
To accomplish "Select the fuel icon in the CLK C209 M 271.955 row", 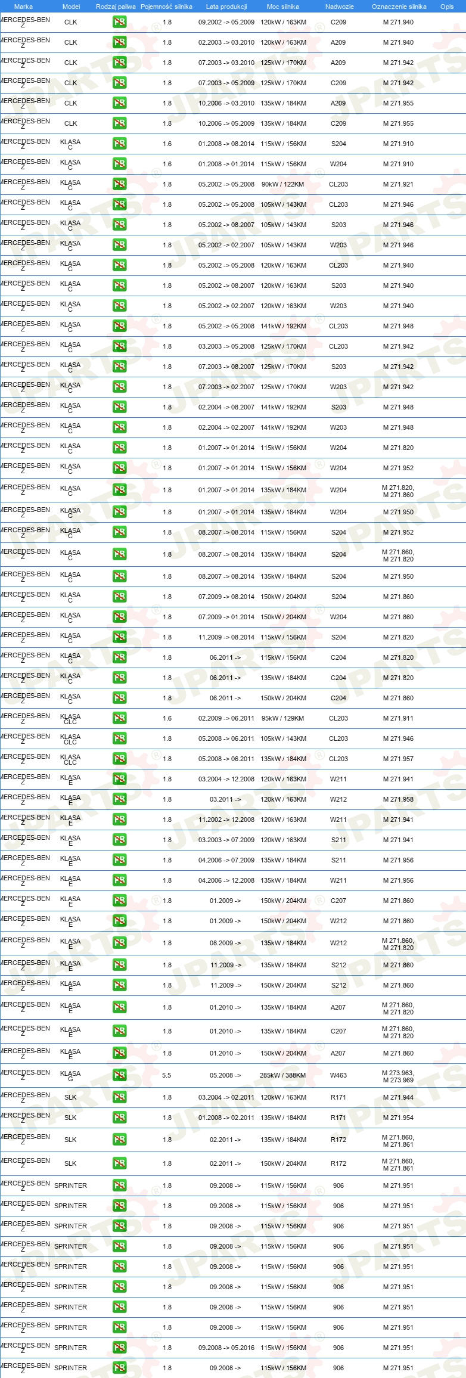I will pyautogui.click(x=120, y=124).
